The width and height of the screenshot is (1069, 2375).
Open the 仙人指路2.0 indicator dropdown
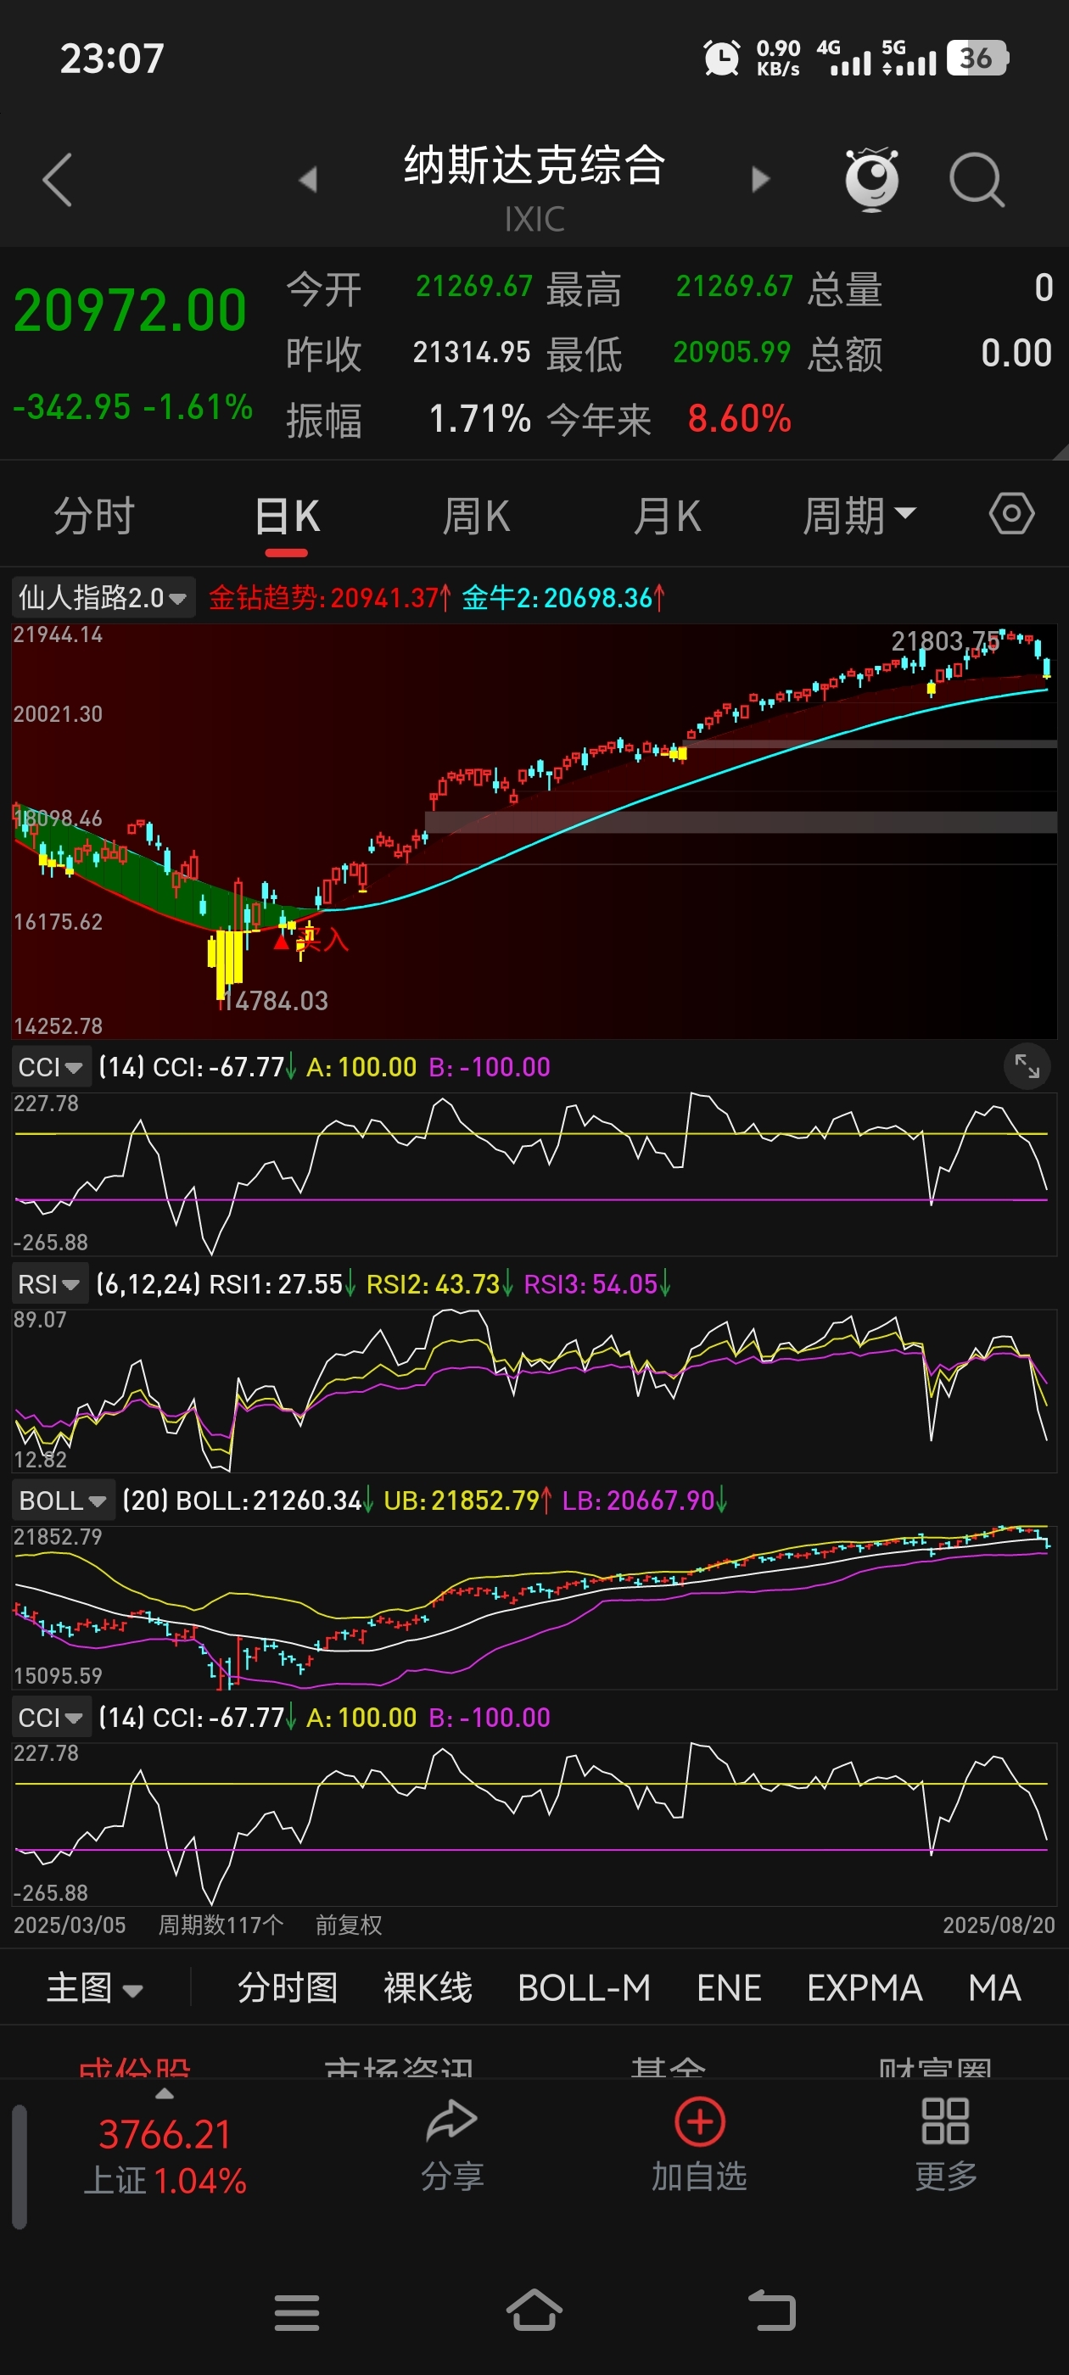[x=103, y=597]
